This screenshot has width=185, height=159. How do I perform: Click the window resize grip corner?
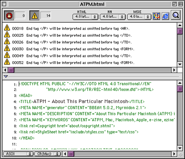click(180, 154)
